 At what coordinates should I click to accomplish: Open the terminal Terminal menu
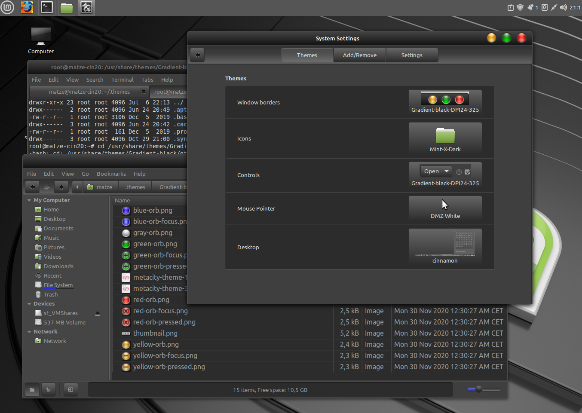point(123,80)
